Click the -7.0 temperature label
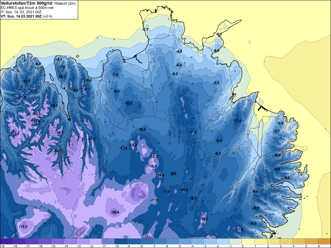 point(281,123)
